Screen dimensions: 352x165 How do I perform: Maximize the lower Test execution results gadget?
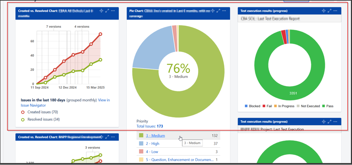pyautogui.click(x=329, y=122)
